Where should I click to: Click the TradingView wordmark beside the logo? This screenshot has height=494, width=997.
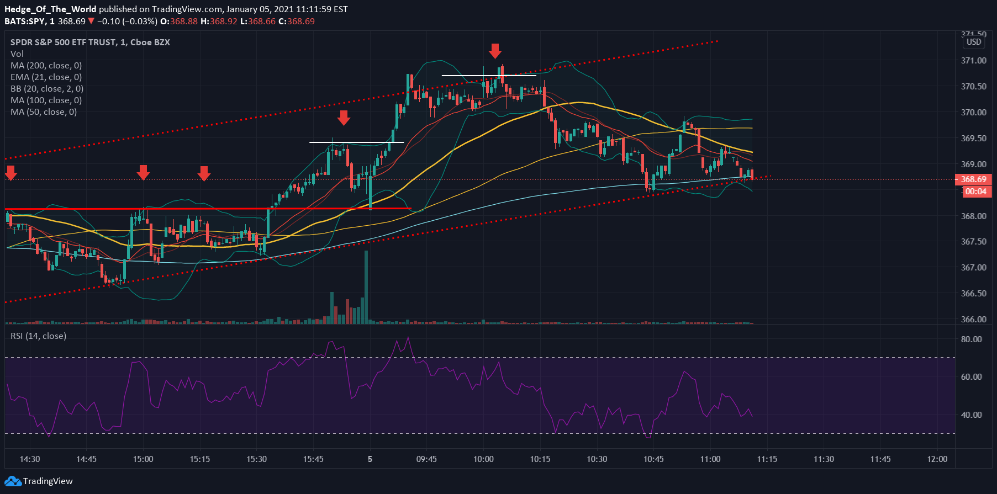(48, 481)
